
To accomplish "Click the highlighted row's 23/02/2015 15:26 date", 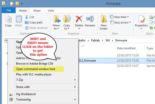I will [128, 61].
